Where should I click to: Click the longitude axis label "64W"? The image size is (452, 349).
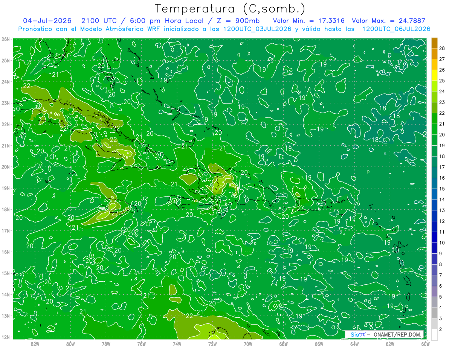[x=354, y=344]
